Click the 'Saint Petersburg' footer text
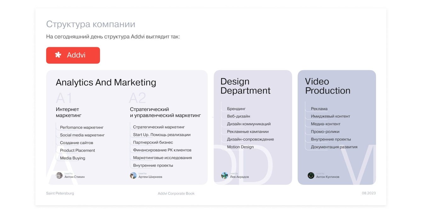Viewport: 422px width, 214px height. point(60,193)
